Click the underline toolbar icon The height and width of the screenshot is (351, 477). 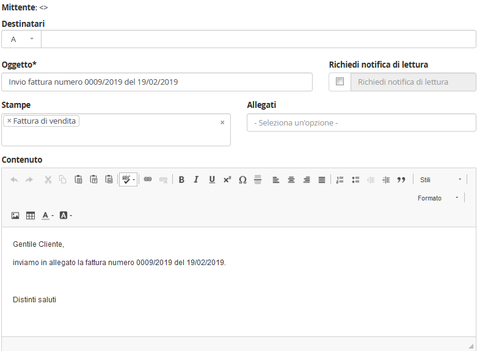[212, 180]
